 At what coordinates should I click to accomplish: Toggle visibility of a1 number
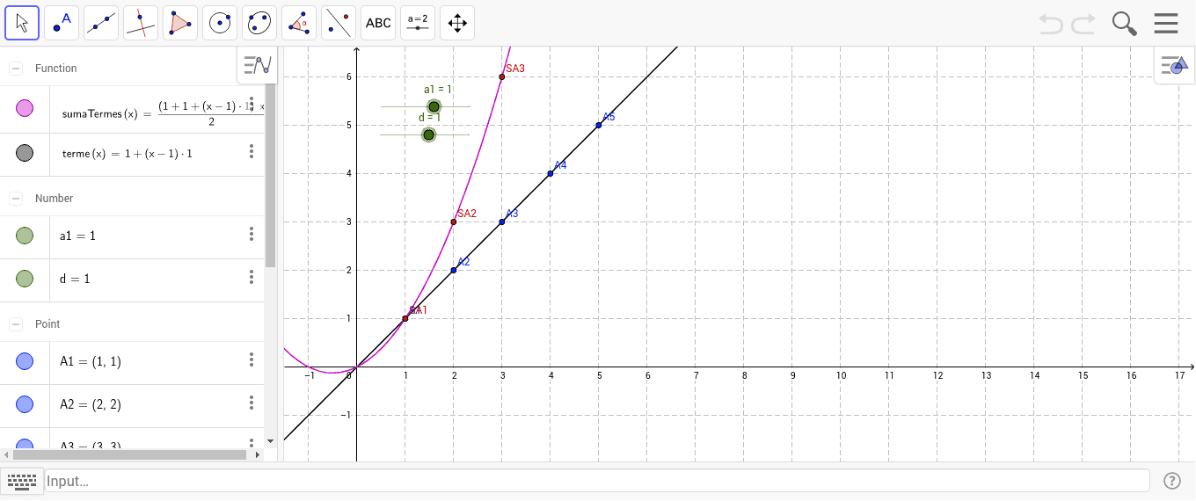click(25, 236)
